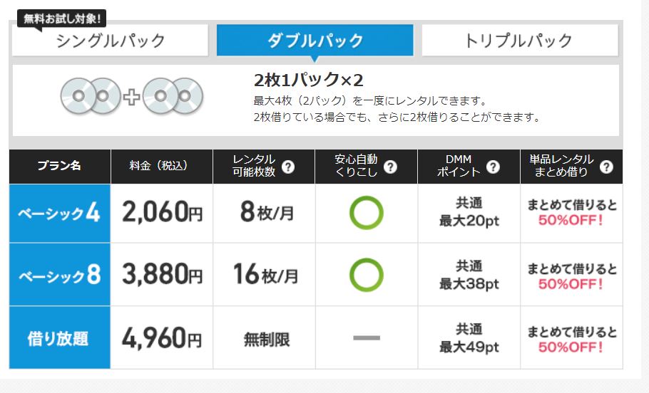
Task: Click 50%OFF! text in ベーシック4 row
Action: pyautogui.click(x=571, y=220)
